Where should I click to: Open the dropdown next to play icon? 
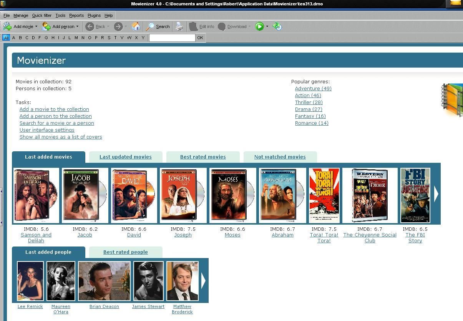(x=267, y=26)
